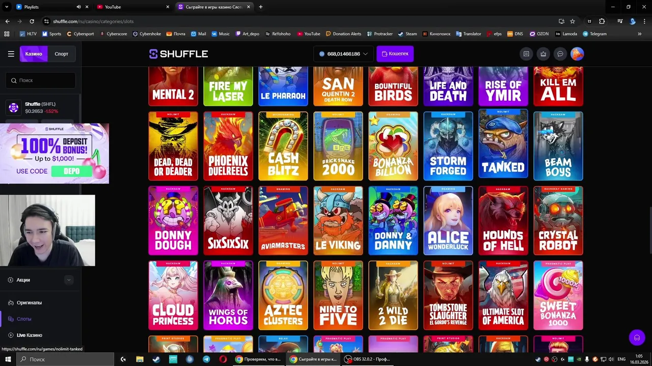The width and height of the screenshot is (652, 366).
Task: Click the Поиск search field in sidebar
Action: click(41, 80)
